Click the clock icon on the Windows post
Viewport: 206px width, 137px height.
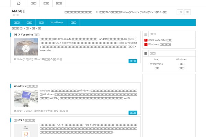point(15,111)
